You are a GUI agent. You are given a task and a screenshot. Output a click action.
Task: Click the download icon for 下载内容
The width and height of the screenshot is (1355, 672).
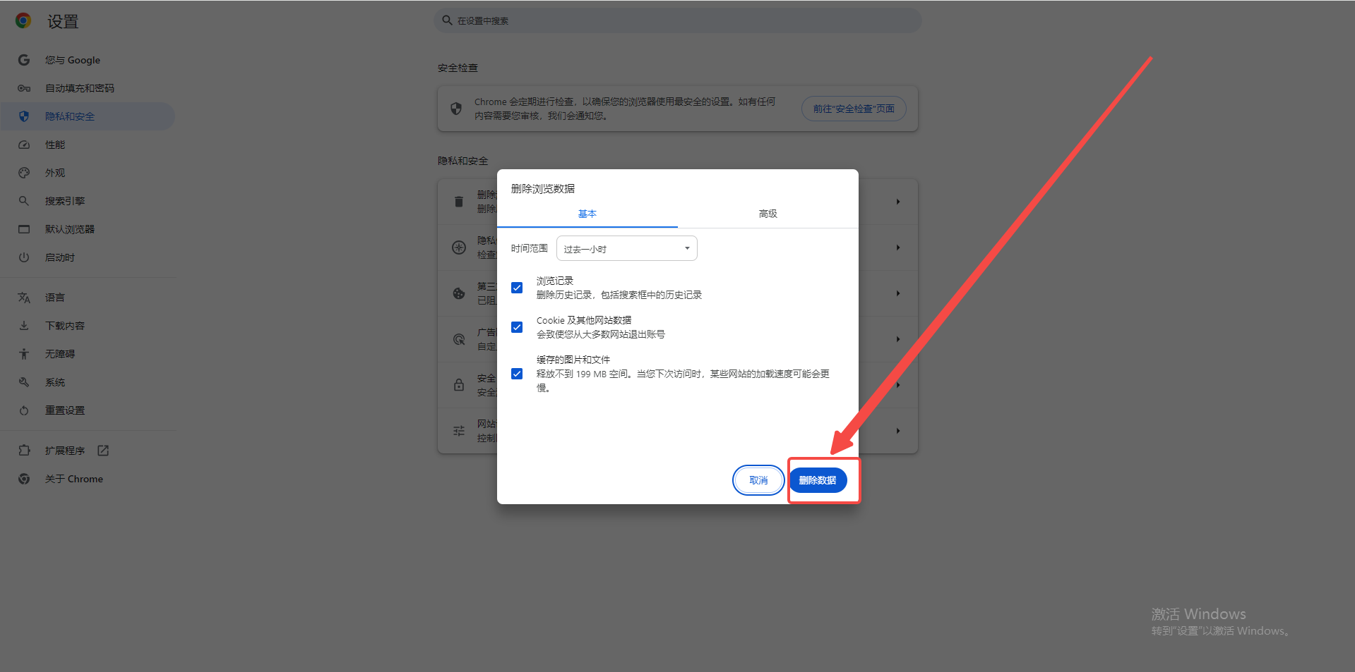[24, 326]
